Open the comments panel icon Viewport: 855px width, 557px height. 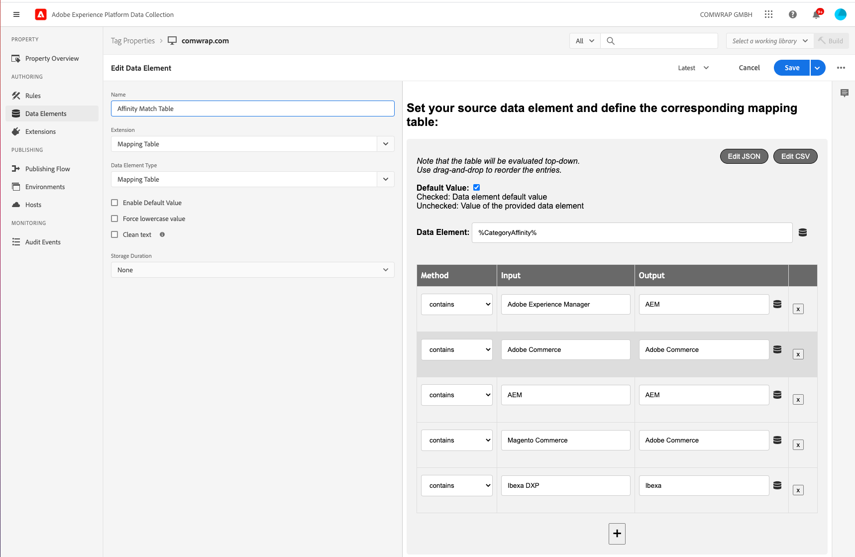pos(845,93)
